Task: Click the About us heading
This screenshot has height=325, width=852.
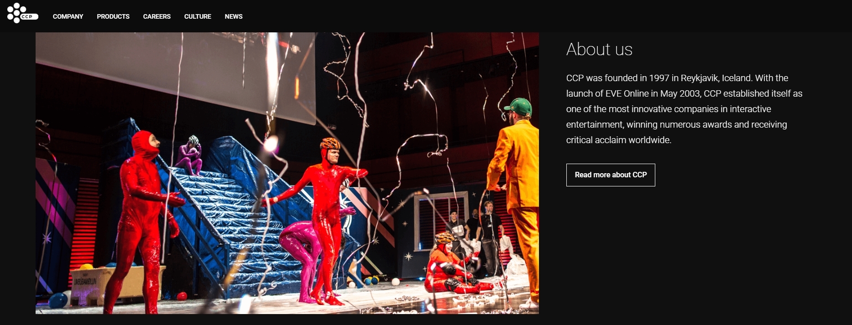Action: [599, 49]
